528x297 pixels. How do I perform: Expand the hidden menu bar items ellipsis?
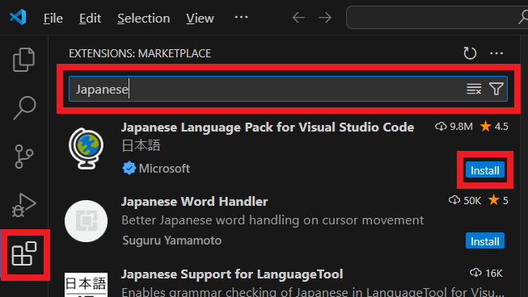tap(241, 17)
